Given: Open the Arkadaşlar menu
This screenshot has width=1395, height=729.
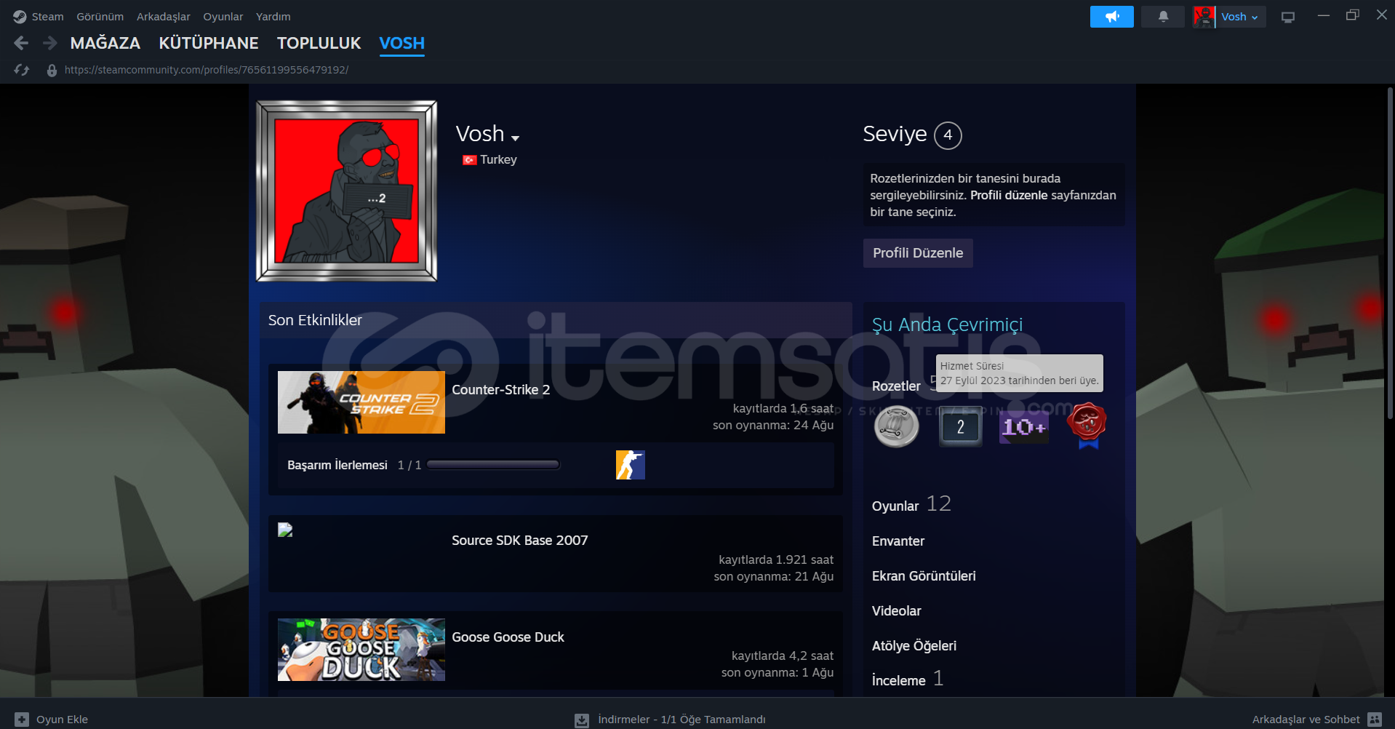Looking at the screenshot, I should coord(164,16).
